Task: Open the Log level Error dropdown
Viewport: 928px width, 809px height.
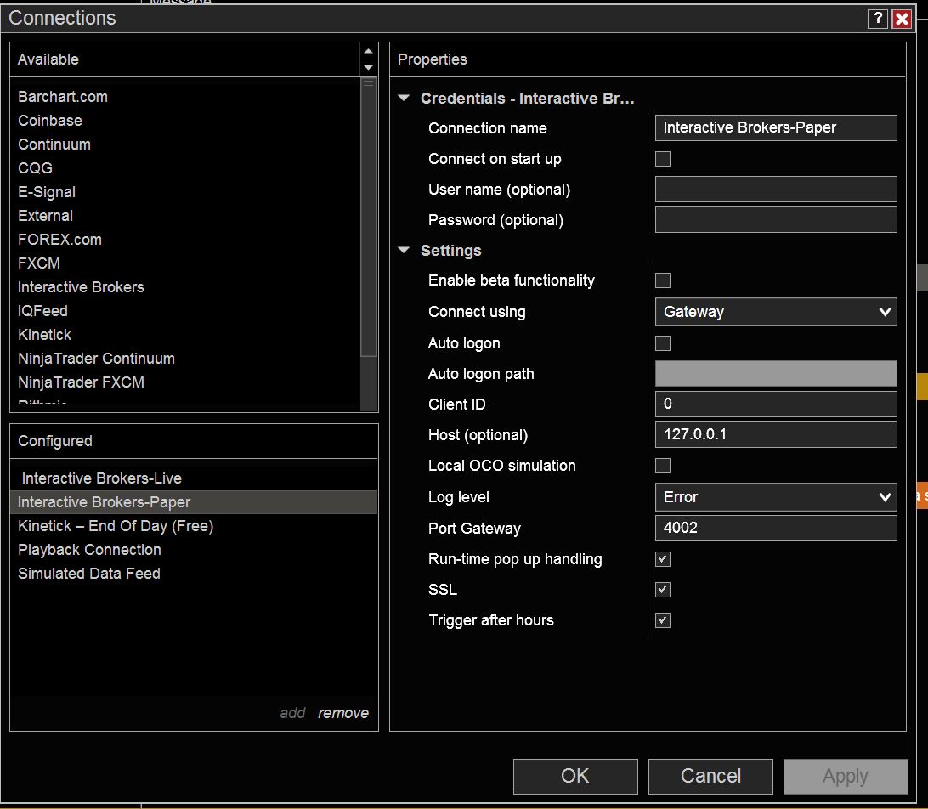Action: click(x=776, y=497)
